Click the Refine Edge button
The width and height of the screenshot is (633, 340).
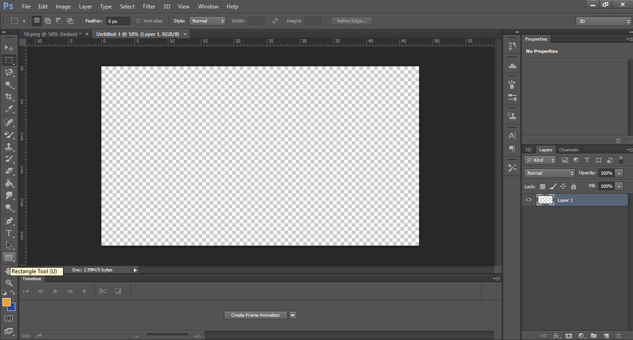pos(352,21)
